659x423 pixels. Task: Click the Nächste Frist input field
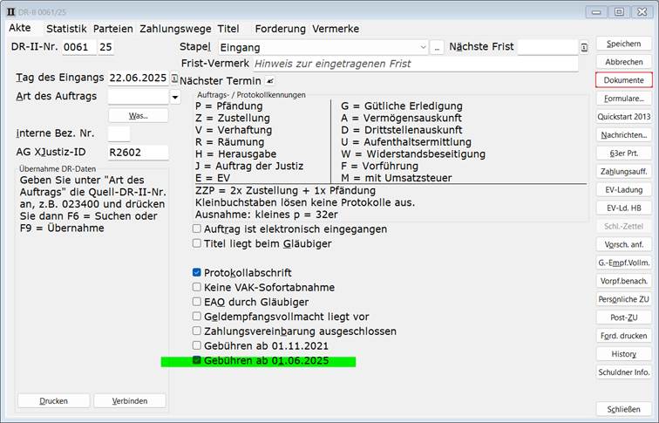click(547, 47)
